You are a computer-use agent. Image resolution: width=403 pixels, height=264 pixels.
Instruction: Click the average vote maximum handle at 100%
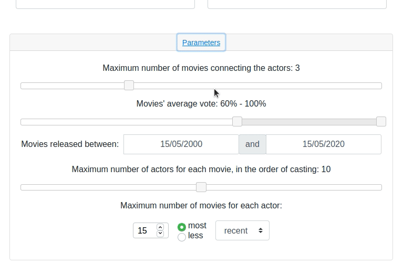click(x=381, y=122)
